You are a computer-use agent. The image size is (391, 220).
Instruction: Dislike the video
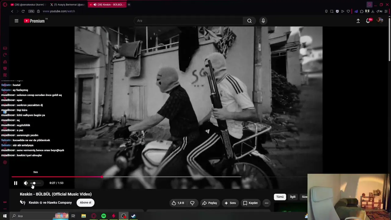pyautogui.click(x=192, y=203)
